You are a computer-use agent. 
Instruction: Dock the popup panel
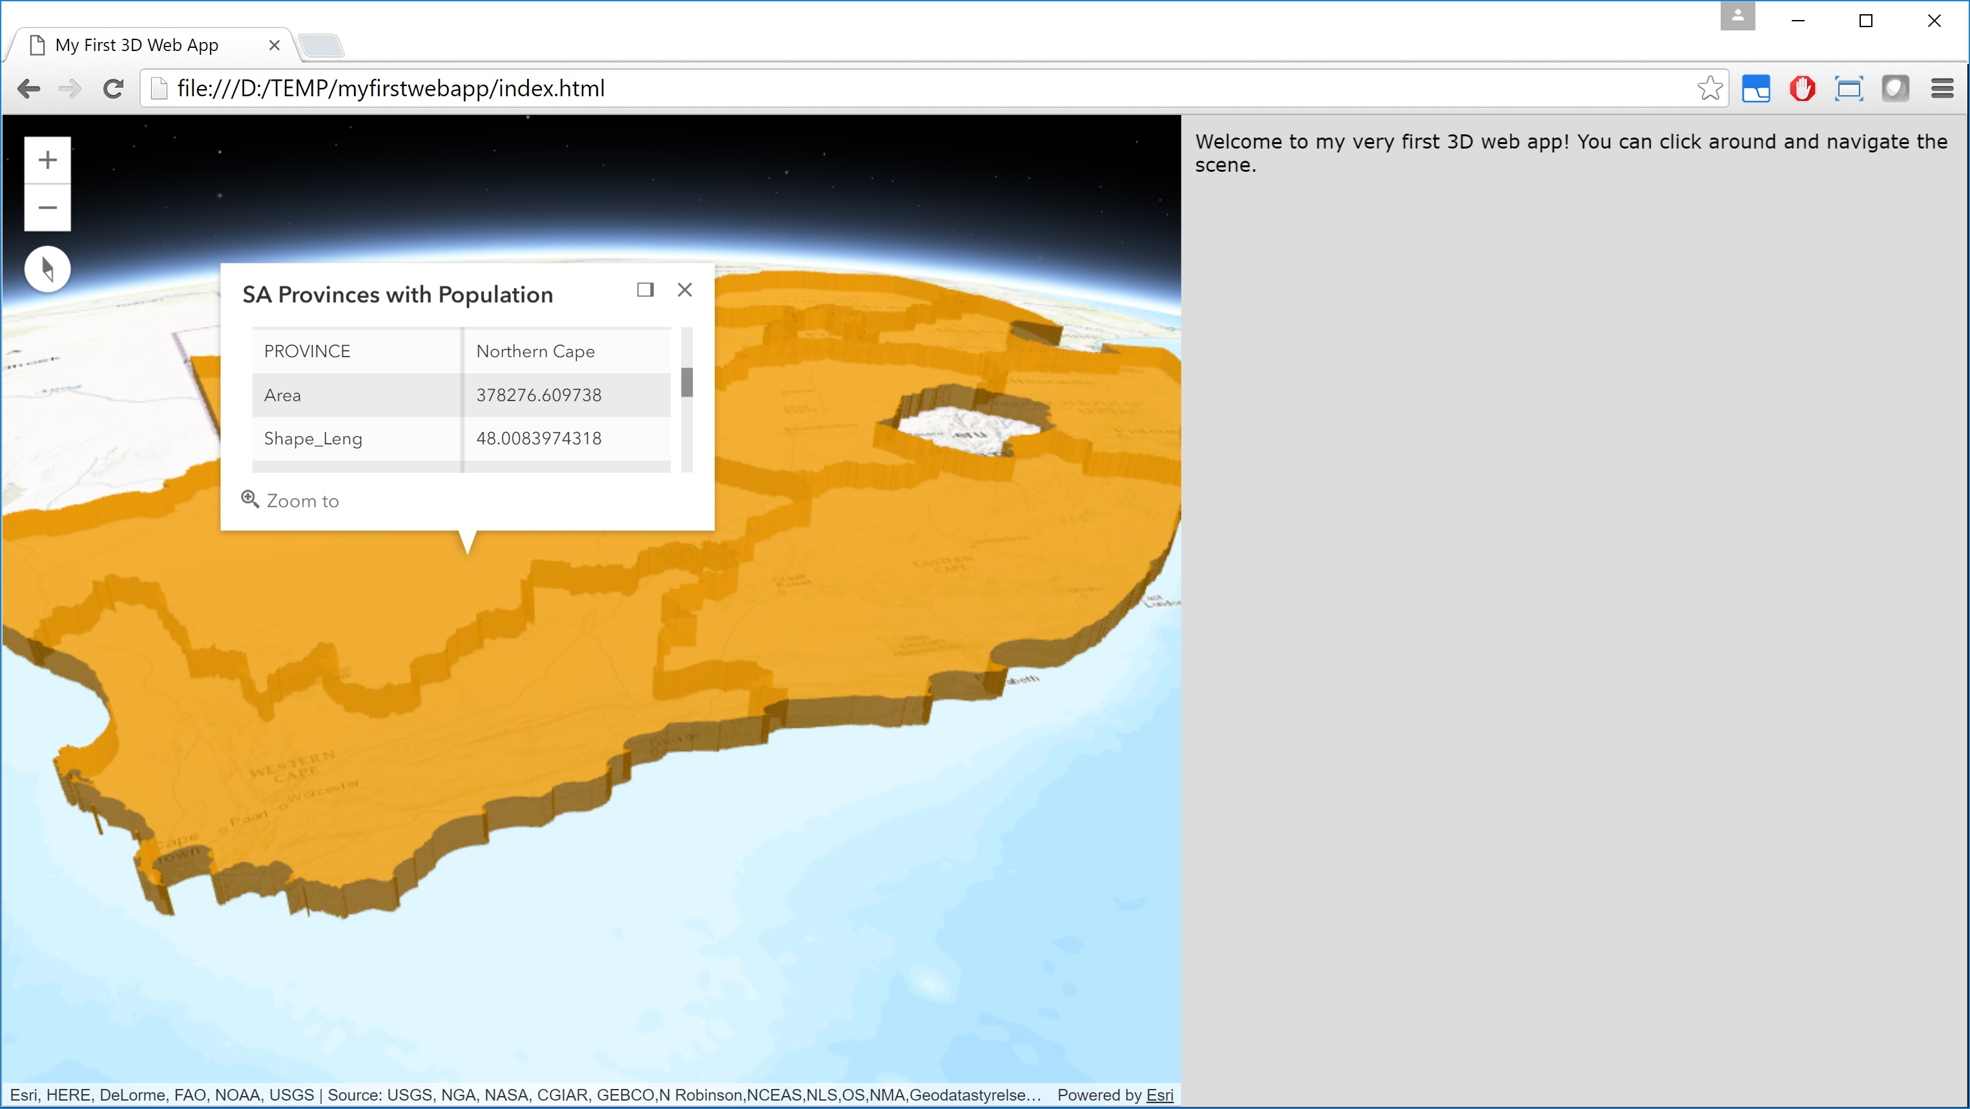pyautogui.click(x=645, y=290)
